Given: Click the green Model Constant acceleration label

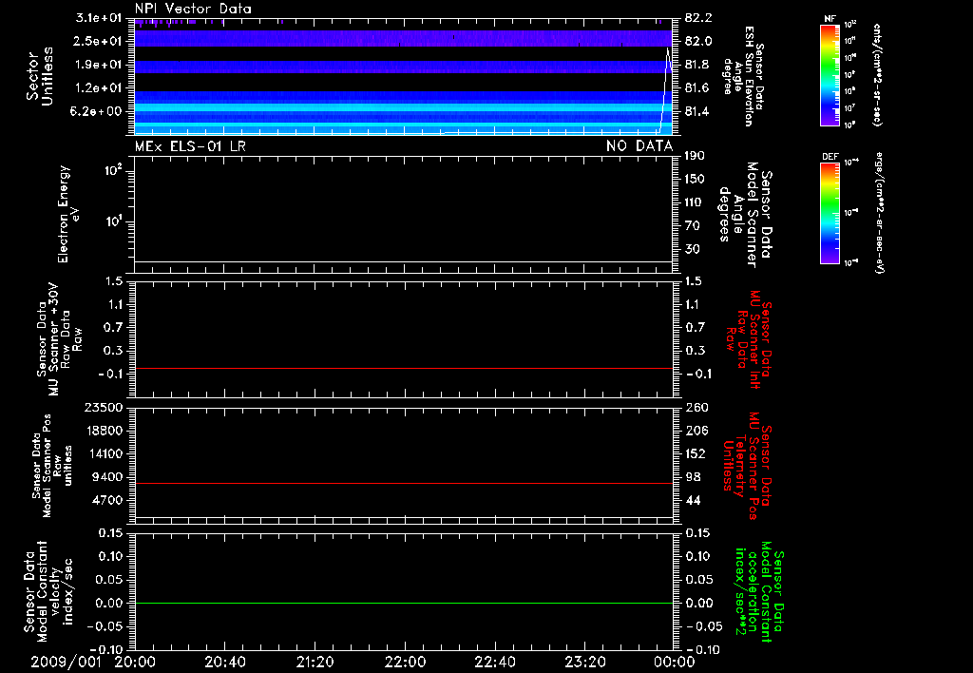Looking at the screenshot, I should tap(759, 593).
